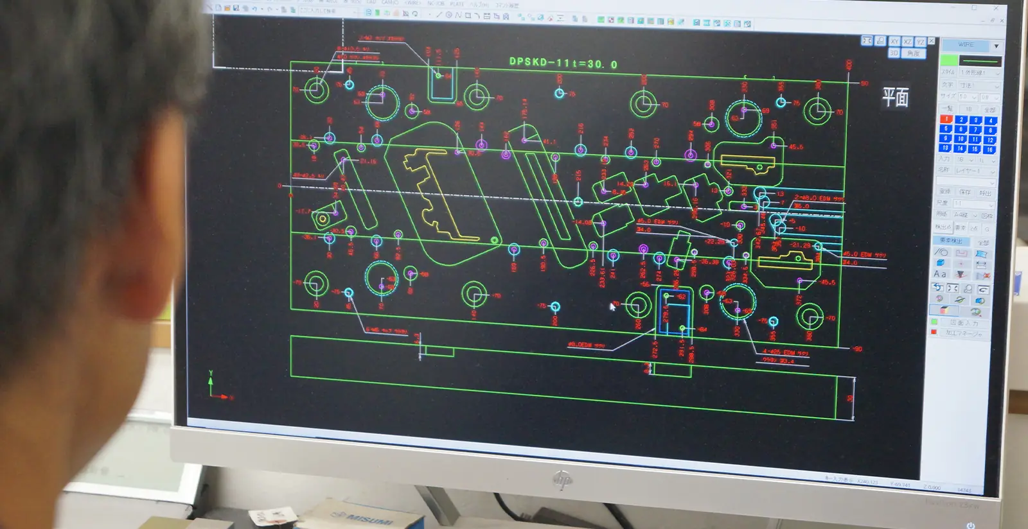Click the Save disk icon in top toolbar

tap(236, 8)
